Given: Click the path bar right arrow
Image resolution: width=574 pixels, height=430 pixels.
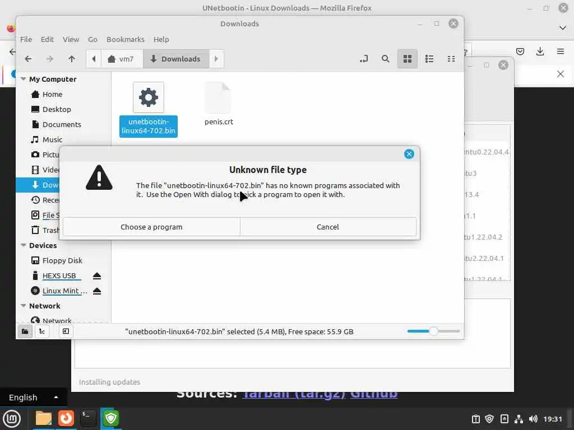Looking at the screenshot, I should click(x=216, y=59).
